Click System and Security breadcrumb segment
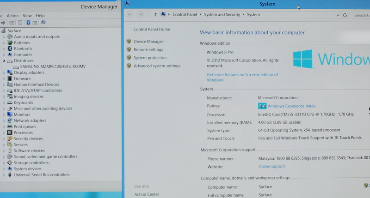The width and height of the screenshot is (370, 198). point(222,14)
